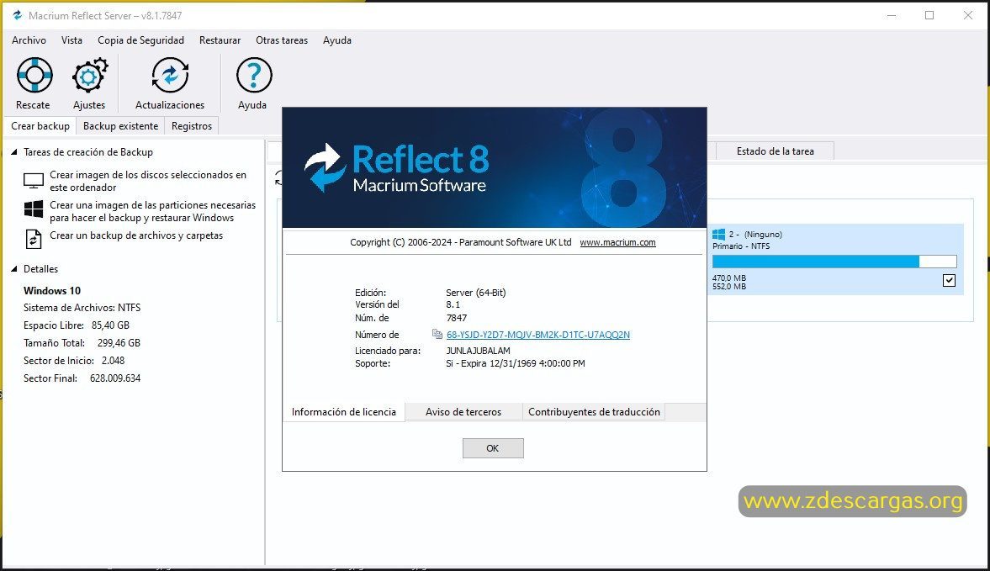This screenshot has width=990, height=571.
Task: Copy license key using the copy icon
Action: [x=437, y=334]
